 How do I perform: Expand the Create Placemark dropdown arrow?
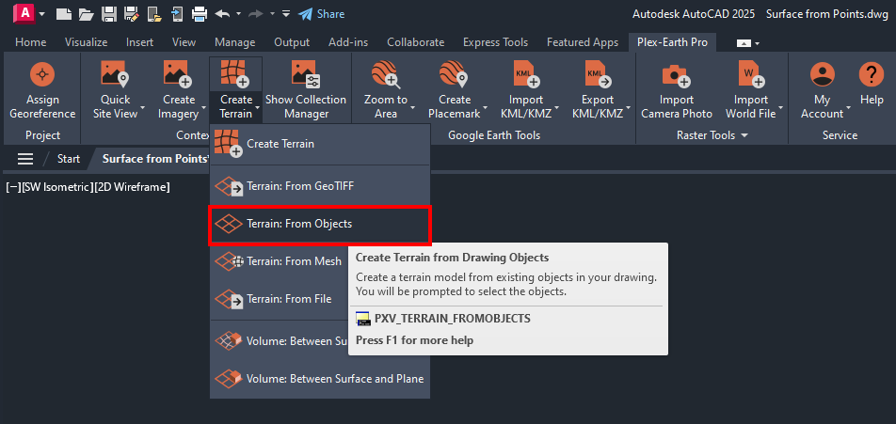[485, 107]
